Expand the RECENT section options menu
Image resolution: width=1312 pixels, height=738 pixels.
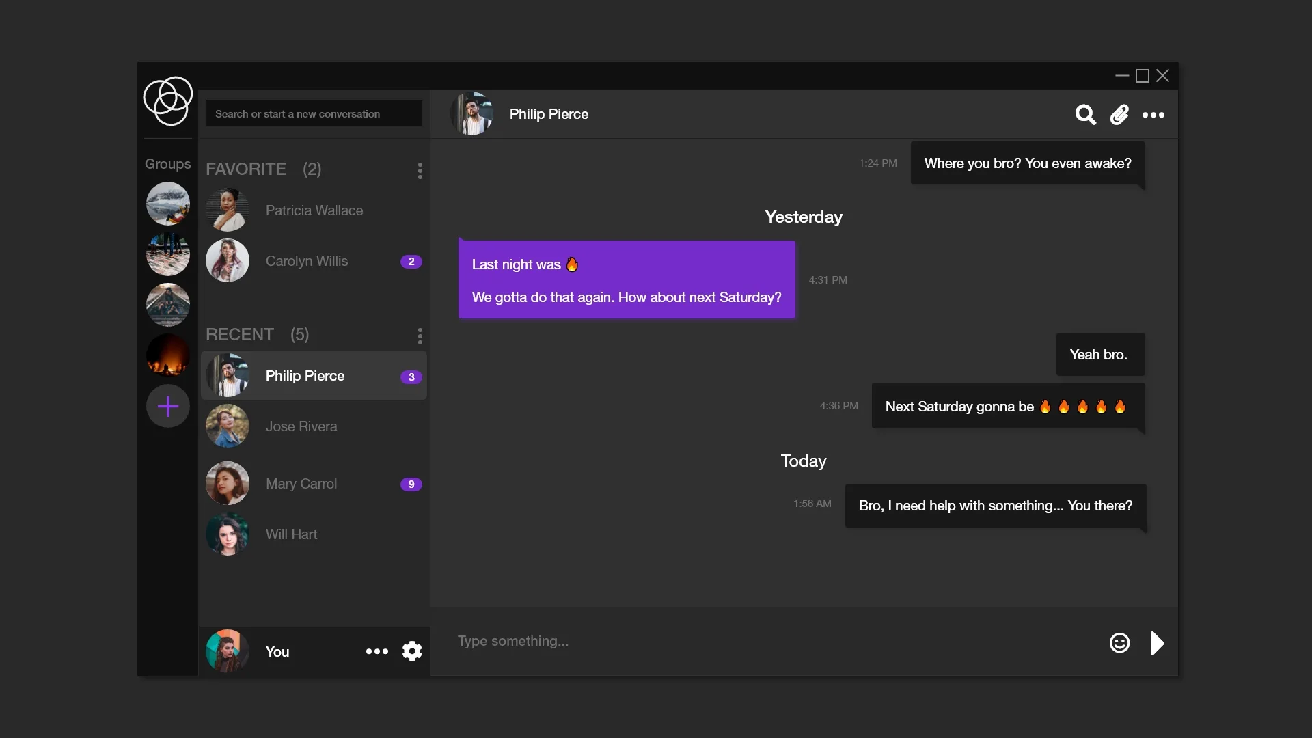pyautogui.click(x=420, y=336)
